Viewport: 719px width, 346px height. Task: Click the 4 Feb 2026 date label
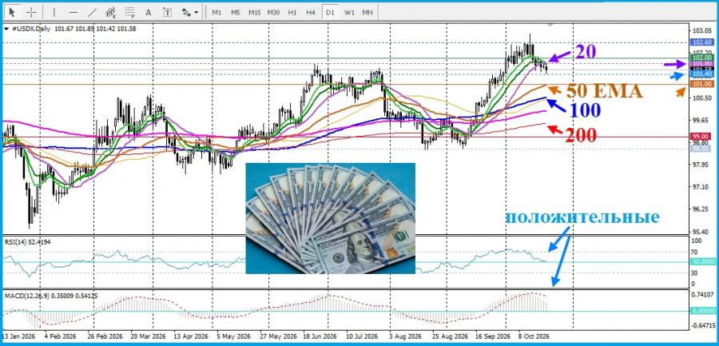click(x=60, y=336)
